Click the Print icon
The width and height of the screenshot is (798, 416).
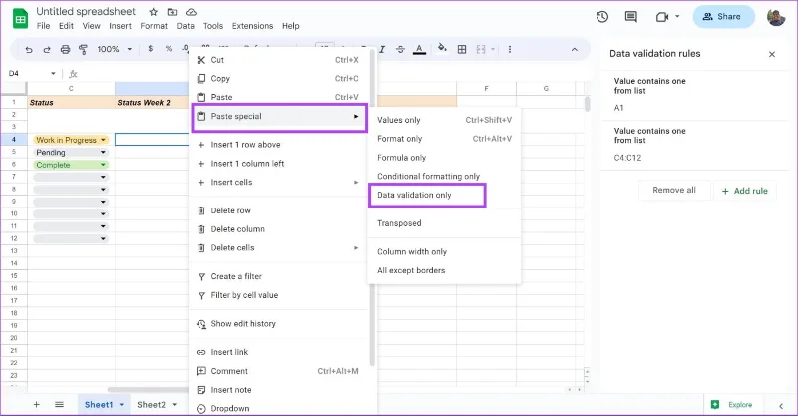(x=65, y=50)
